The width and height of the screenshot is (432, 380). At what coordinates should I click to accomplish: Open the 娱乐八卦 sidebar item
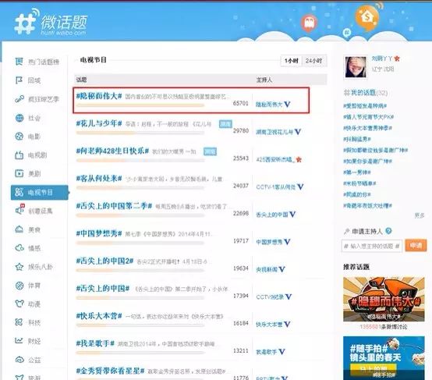34,267
